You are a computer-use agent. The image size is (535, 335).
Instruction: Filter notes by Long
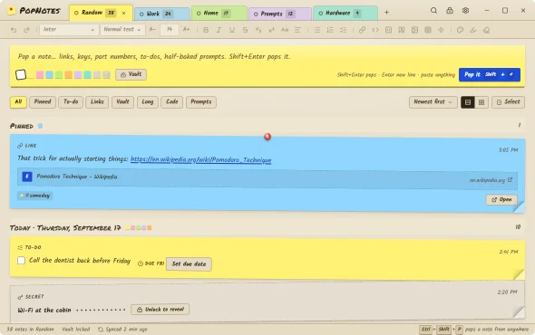(x=148, y=102)
